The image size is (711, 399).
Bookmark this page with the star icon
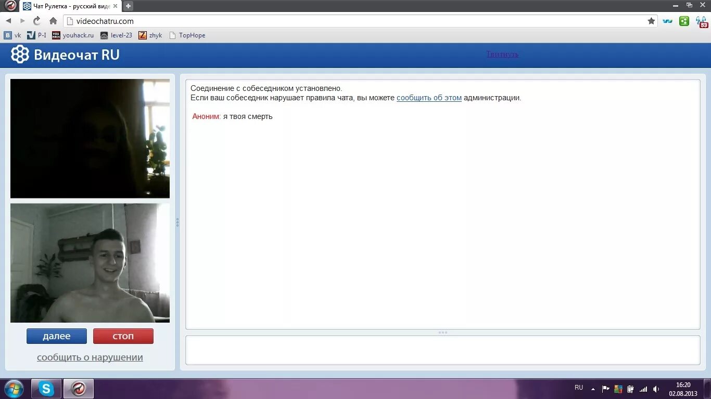click(651, 21)
